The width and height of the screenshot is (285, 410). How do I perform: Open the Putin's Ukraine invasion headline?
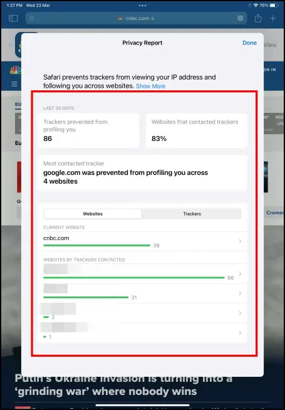pos(123,385)
